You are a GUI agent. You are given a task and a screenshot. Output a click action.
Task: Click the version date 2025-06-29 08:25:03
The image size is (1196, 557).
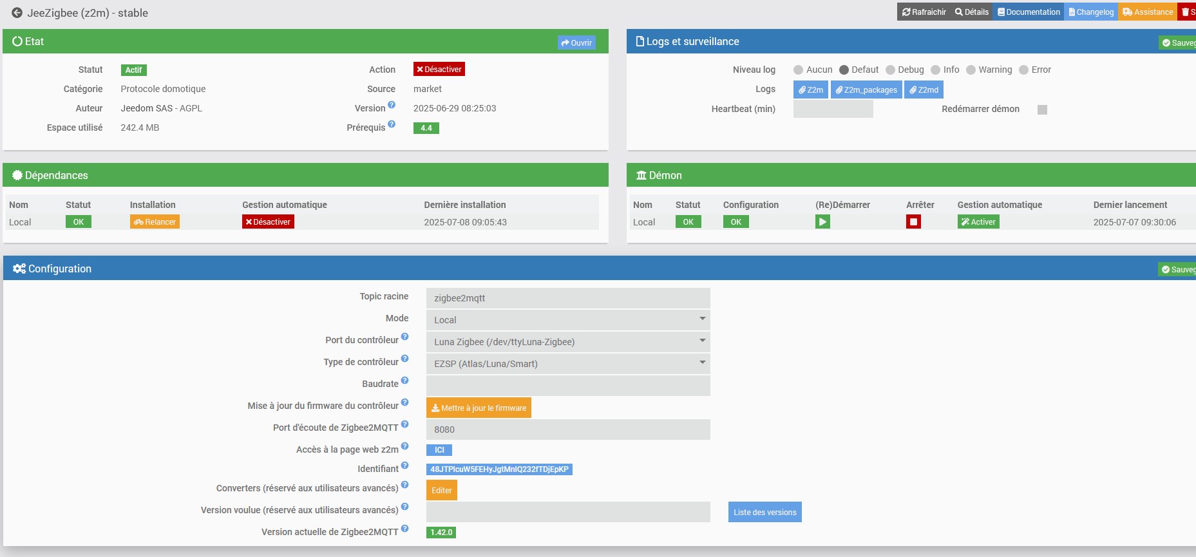(x=455, y=108)
